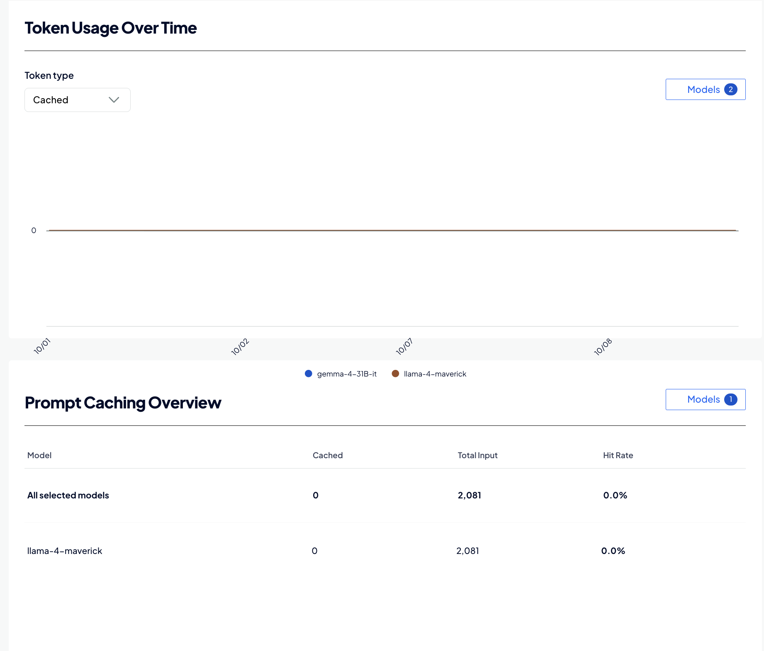Click the Token Usage Over Time heading

[x=111, y=28]
